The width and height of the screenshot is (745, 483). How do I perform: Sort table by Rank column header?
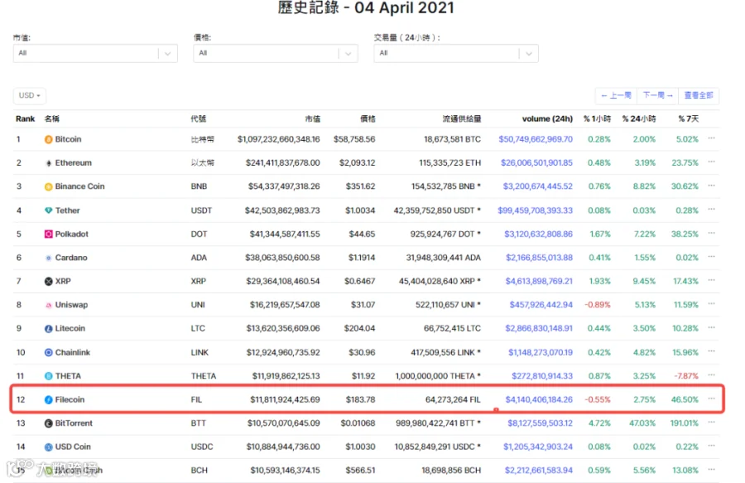(25, 118)
